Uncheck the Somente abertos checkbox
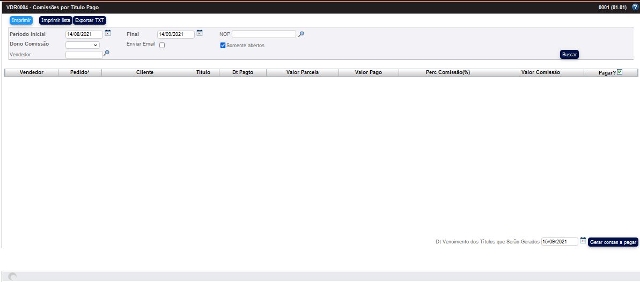 tap(223, 46)
